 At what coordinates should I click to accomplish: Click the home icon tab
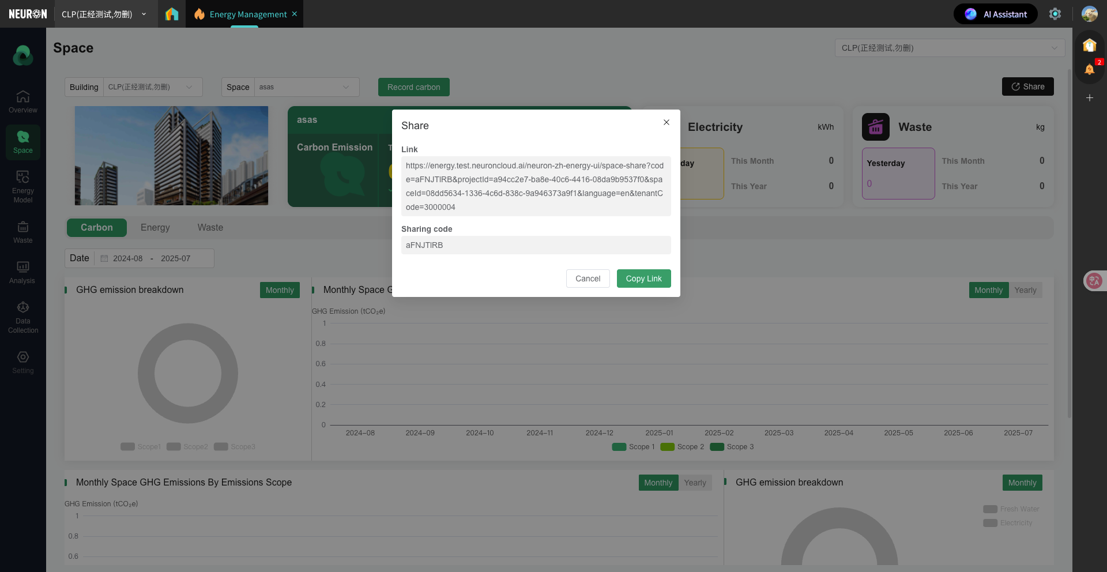pos(172,14)
